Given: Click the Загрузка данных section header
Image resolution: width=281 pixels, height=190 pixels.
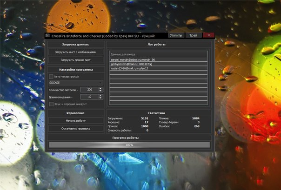Looking at the screenshot, I should (75, 45).
